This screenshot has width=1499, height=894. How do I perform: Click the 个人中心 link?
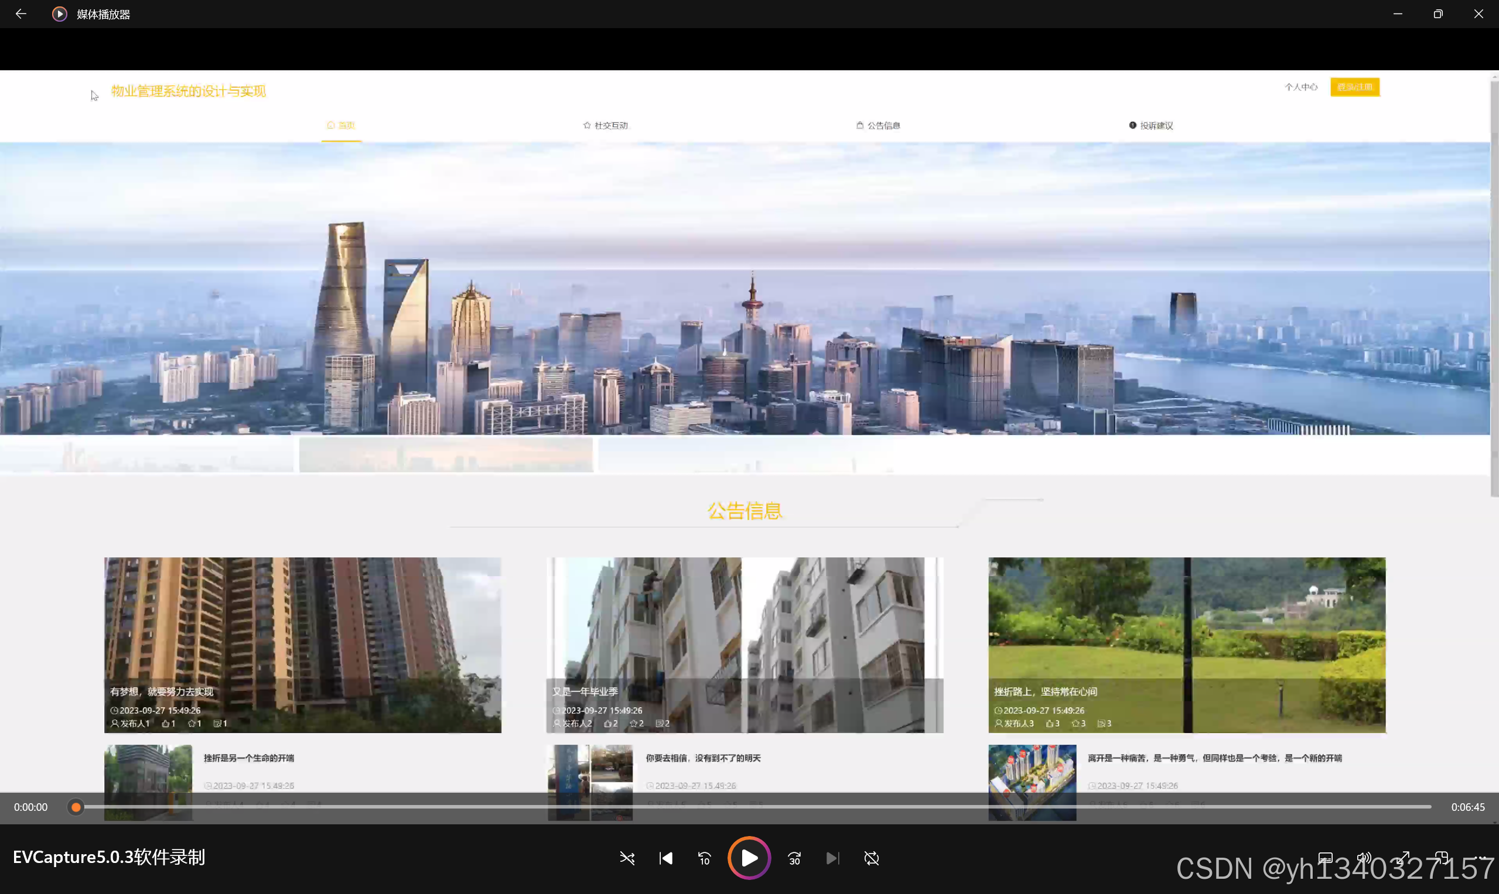1300,87
